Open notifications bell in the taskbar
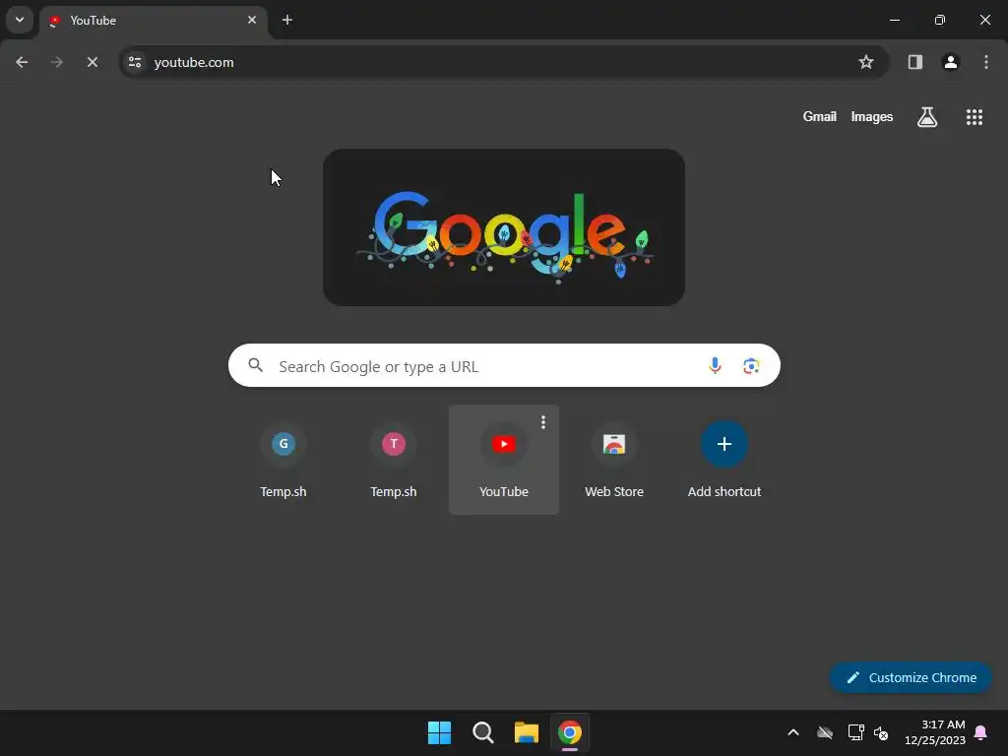The height and width of the screenshot is (756, 1008). tap(981, 732)
